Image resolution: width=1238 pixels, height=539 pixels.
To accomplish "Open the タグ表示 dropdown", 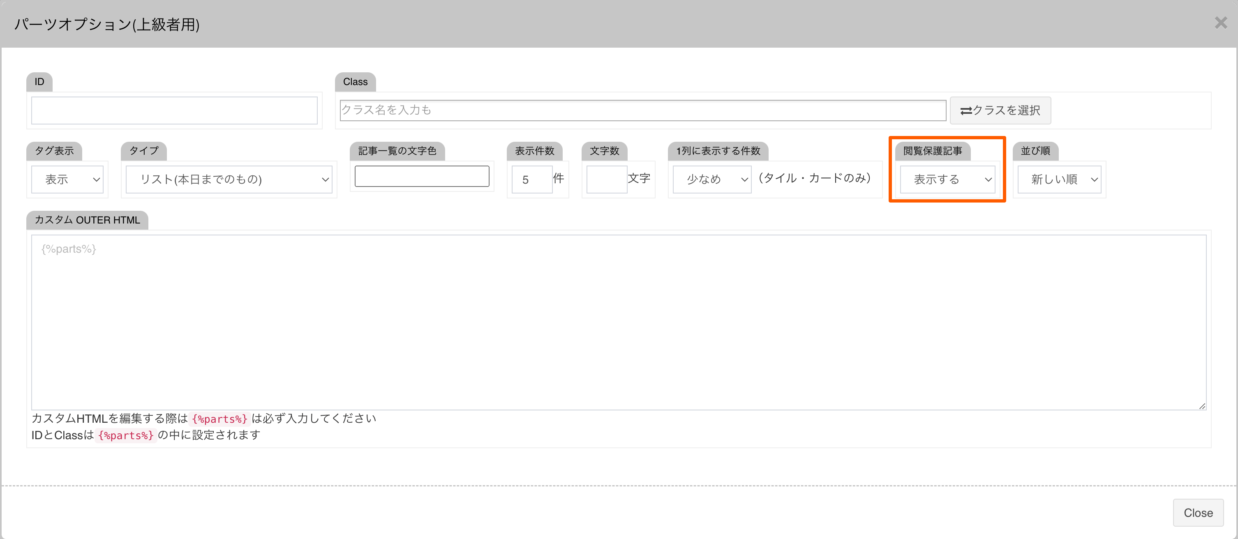I will [x=67, y=179].
